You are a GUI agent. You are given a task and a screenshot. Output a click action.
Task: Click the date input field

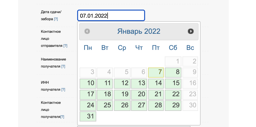tap(111, 16)
